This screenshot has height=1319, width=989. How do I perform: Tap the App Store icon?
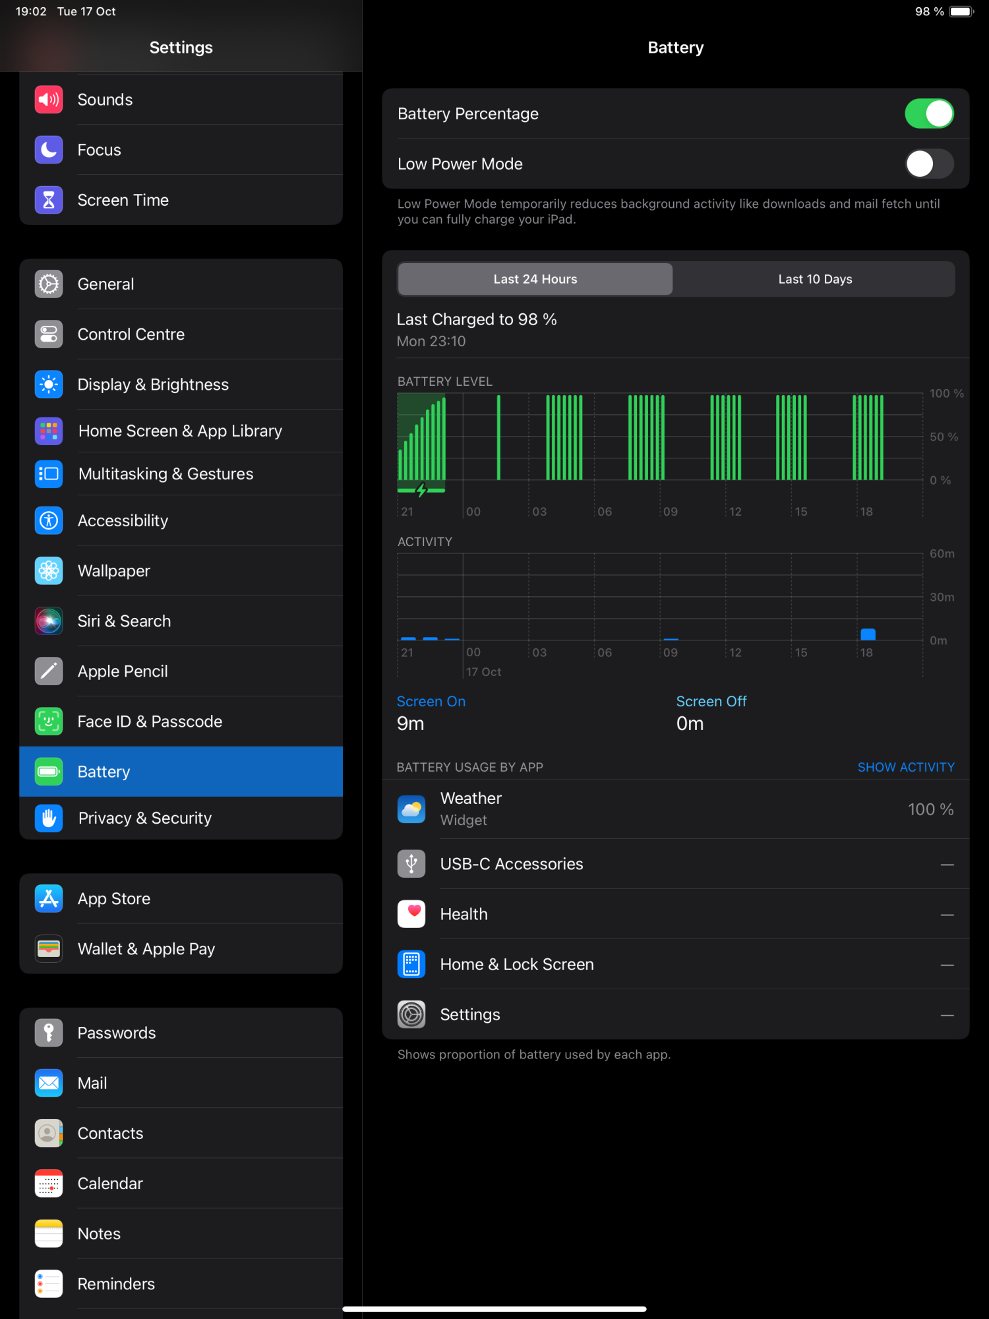[49, 898]
